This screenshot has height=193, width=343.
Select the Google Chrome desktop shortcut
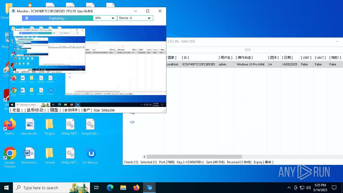pos(10,158)
